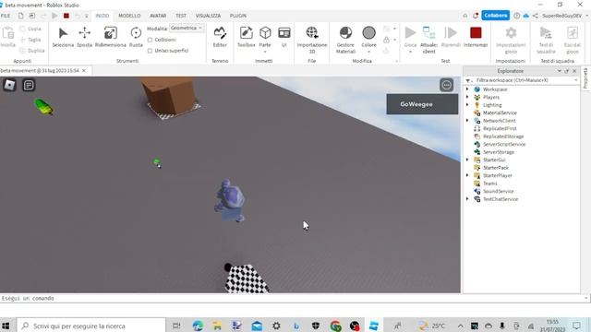Launch Importazione 3D

coord(312,40)
